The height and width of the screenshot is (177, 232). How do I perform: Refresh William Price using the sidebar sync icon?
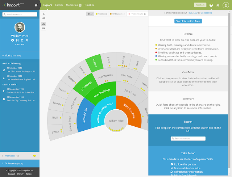(x=22, y=40)
